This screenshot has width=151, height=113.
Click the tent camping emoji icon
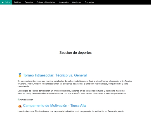20,106
